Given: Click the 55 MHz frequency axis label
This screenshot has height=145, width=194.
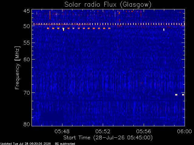Looking at the screenshot, I should click(27, 43).
